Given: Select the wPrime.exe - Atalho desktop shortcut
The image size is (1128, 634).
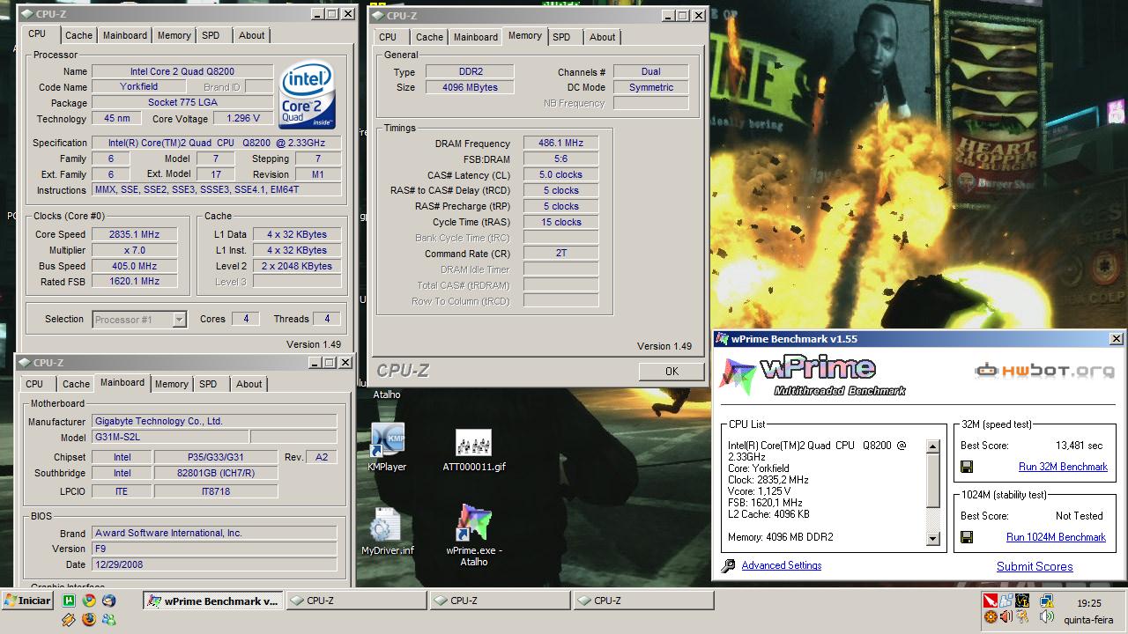Looking at the screenshot, I should 474,534.
